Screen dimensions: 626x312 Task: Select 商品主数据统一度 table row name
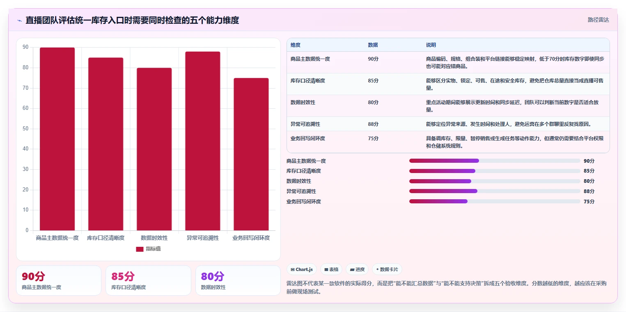[310, 59]
